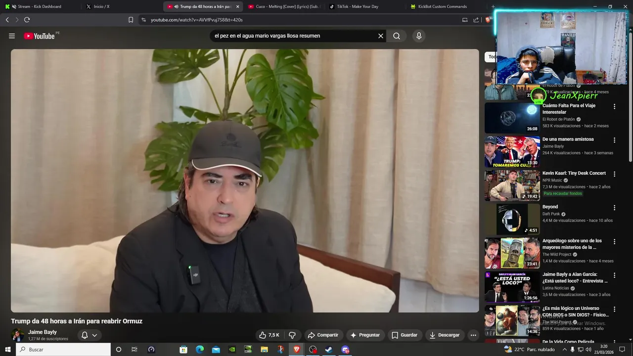Open options for the Arqueólogo video
The width and height of the screenshot is (633, 356).
pos(615,241)
